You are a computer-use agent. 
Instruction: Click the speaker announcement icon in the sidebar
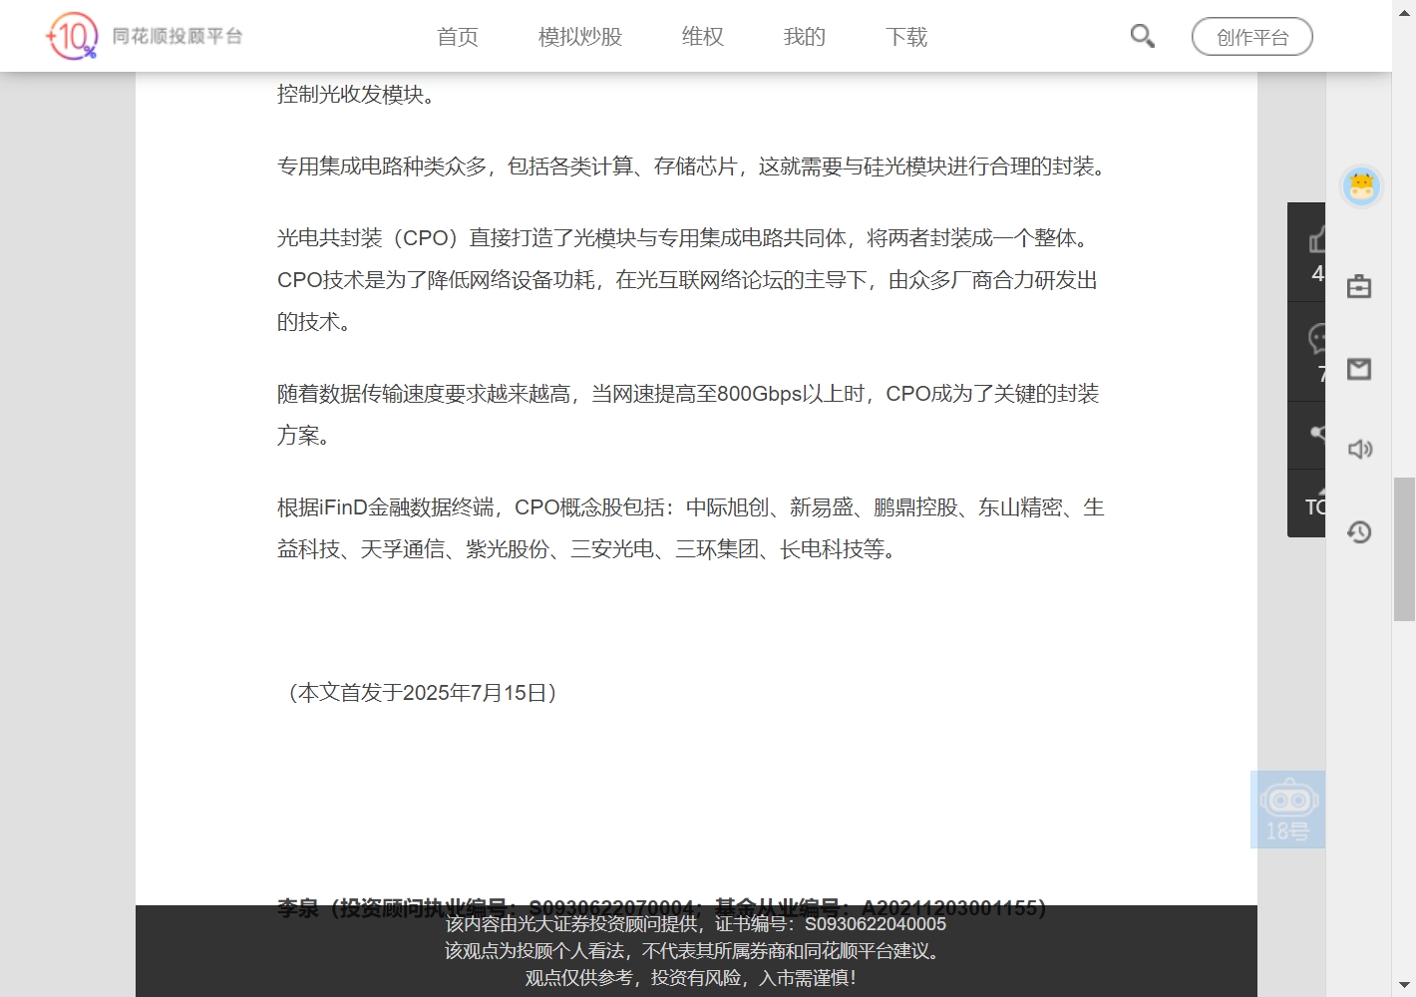point(1360,450)
